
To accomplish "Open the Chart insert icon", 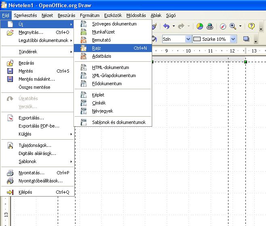I will pos(200,26).
